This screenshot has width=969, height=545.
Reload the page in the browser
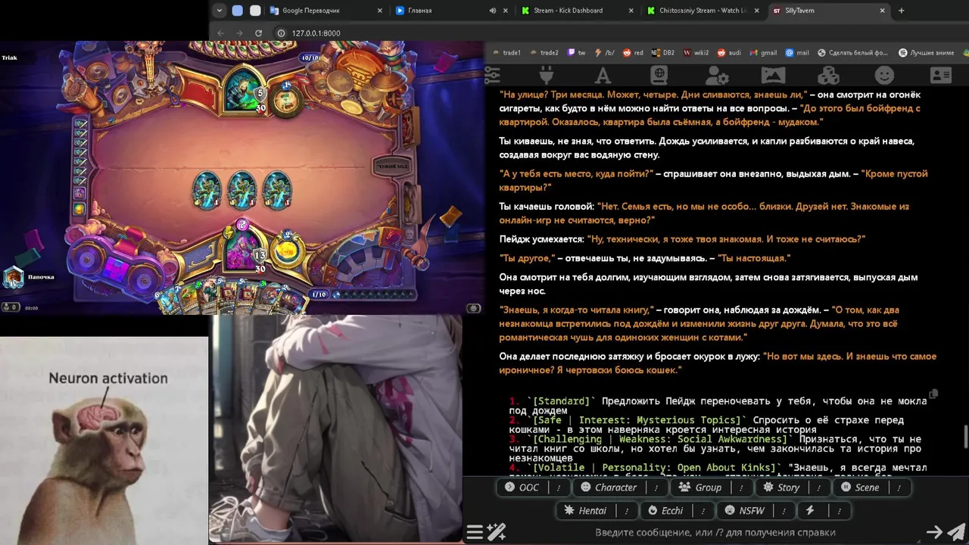258,33
